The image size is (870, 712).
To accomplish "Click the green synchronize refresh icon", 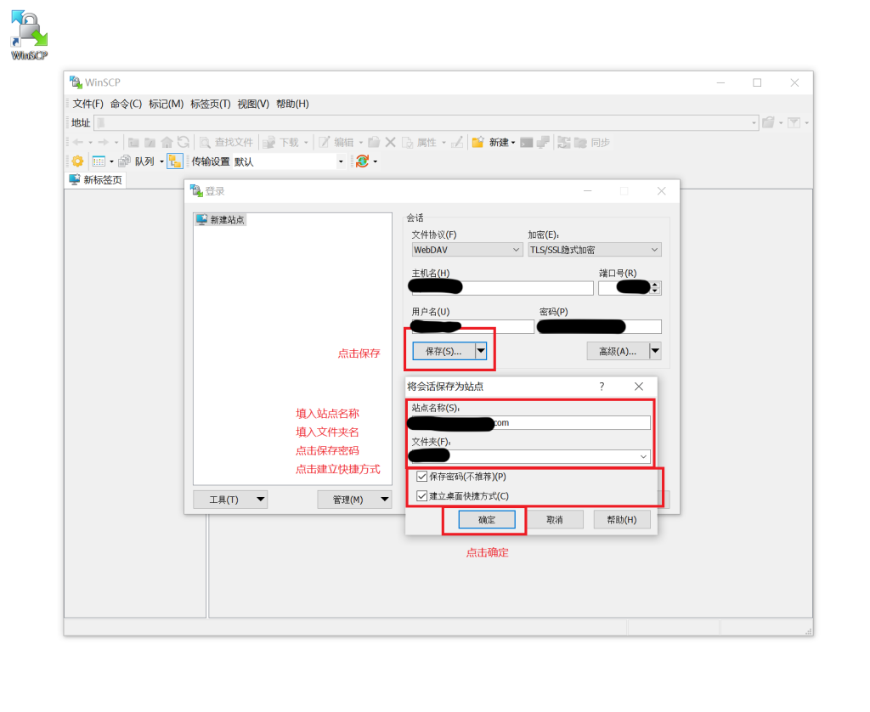I will click(x=363, y=161).
